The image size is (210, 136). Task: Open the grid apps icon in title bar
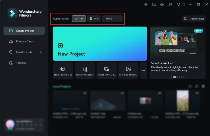click(170, 4)
